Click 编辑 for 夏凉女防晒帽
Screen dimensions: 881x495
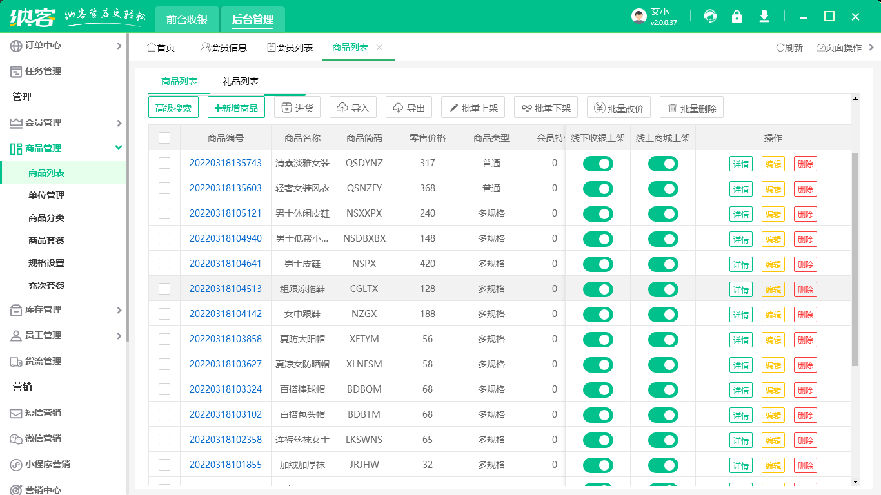click(773, 365)
